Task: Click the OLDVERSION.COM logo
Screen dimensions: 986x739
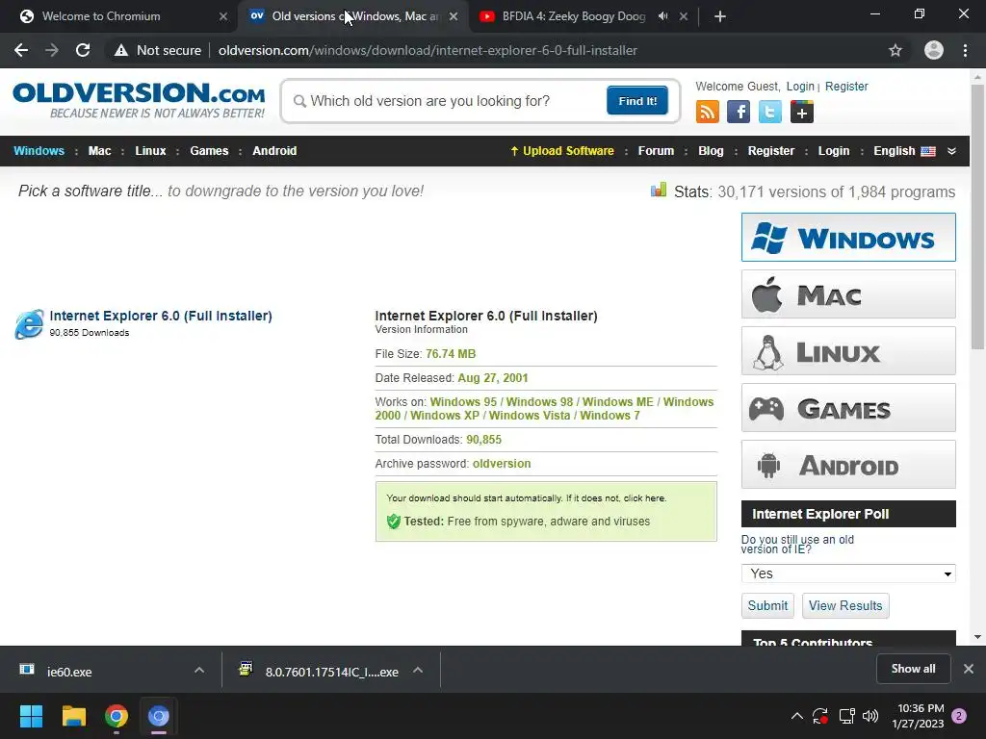Action: click(x=139, y=100)
